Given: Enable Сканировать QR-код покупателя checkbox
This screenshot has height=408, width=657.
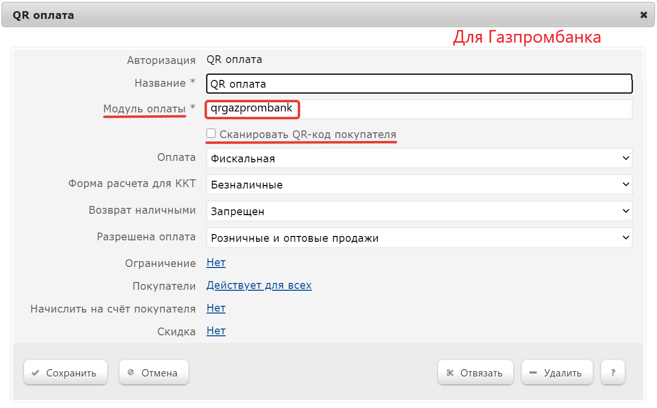Looking at the screenshot, I should click(x=211, y=133).
